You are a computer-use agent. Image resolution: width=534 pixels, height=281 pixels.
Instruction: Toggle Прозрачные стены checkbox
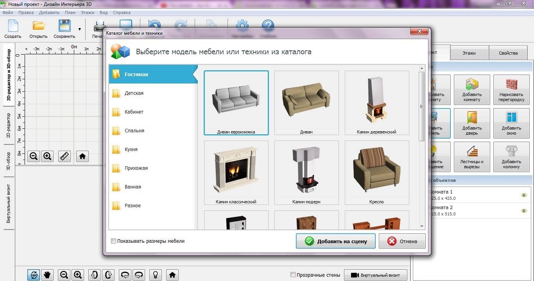[x=293, y=275]
